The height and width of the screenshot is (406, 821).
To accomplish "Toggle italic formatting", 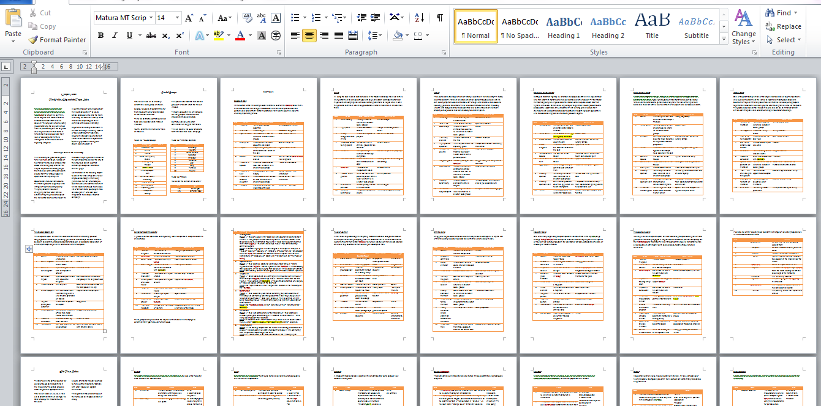I will tap(115, 36).
